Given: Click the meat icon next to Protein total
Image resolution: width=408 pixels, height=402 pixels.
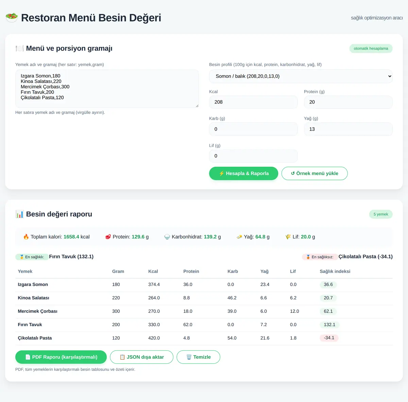Looking at the screenshot, I should [x=108, y=237].
